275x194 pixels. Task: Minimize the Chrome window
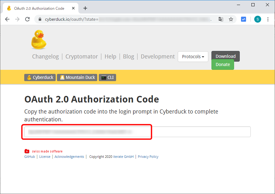click(x=239, y=5)
